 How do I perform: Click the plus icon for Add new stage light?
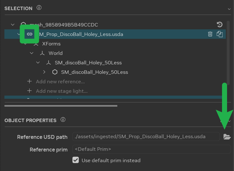click(29, 91)
